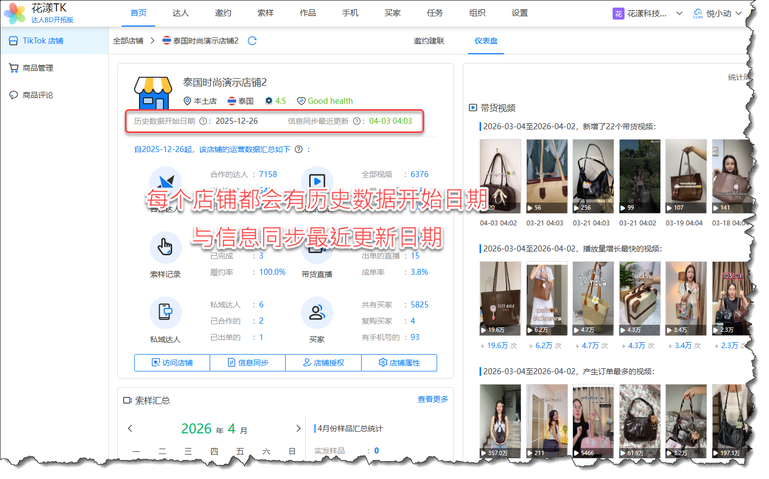The width and height of the screenshot is (769, 479).
Task: Select 商品管理 in the sidebar
Action: 38,68
